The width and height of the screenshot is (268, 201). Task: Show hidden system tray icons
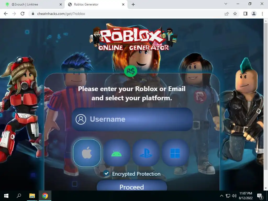pos(221,196)
